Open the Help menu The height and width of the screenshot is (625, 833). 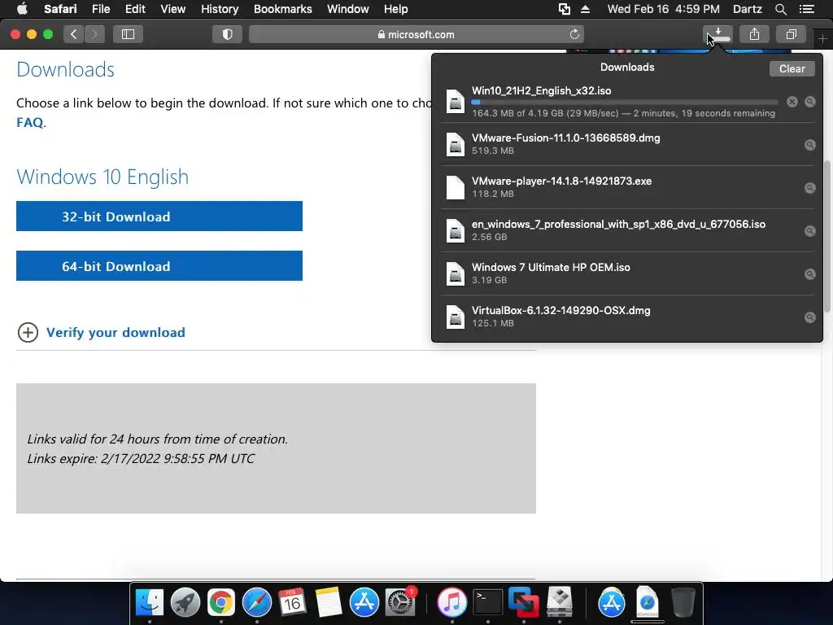[x=396, y=9]
